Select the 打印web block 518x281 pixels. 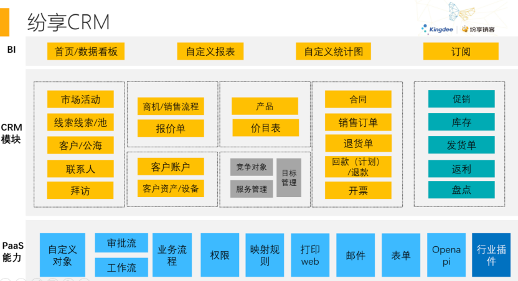[x=310, y=255]
